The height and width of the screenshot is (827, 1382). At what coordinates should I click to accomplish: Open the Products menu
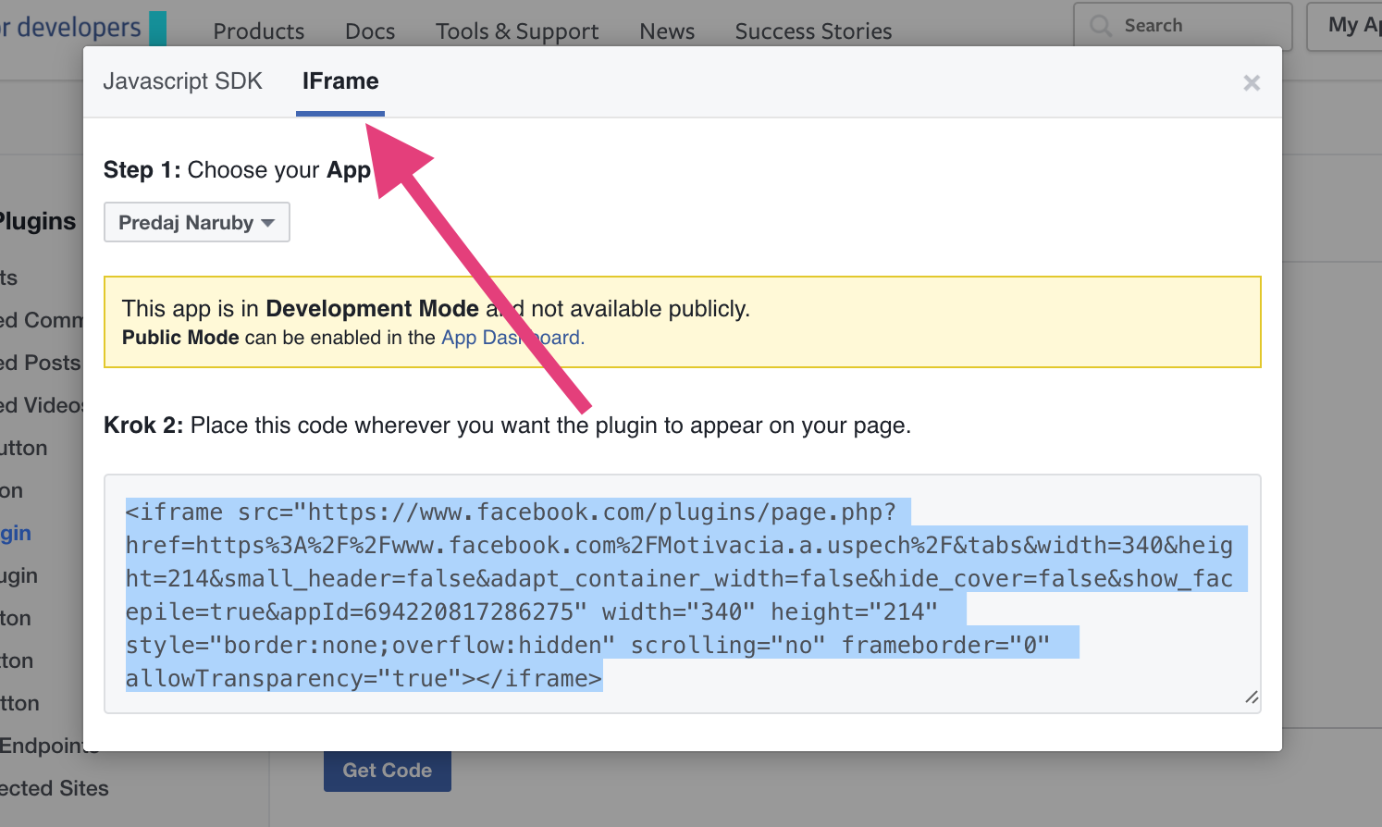click(259, 31)
